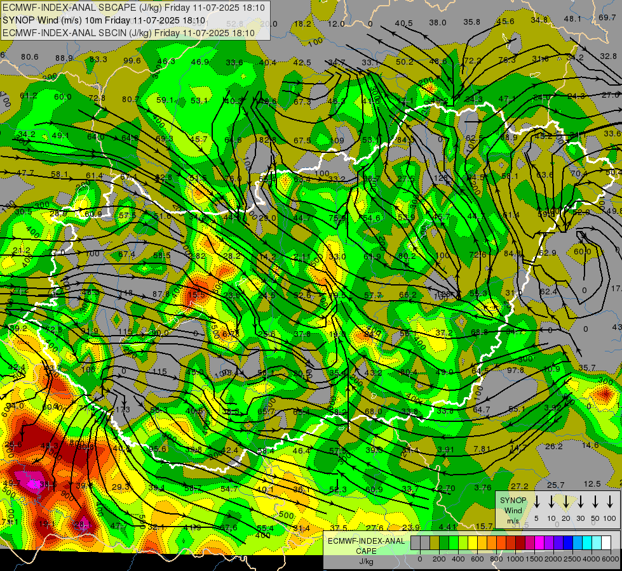622x571 pixels.
Task: Click the legend tick label '2500'
Action: click(x=572, y=559)
